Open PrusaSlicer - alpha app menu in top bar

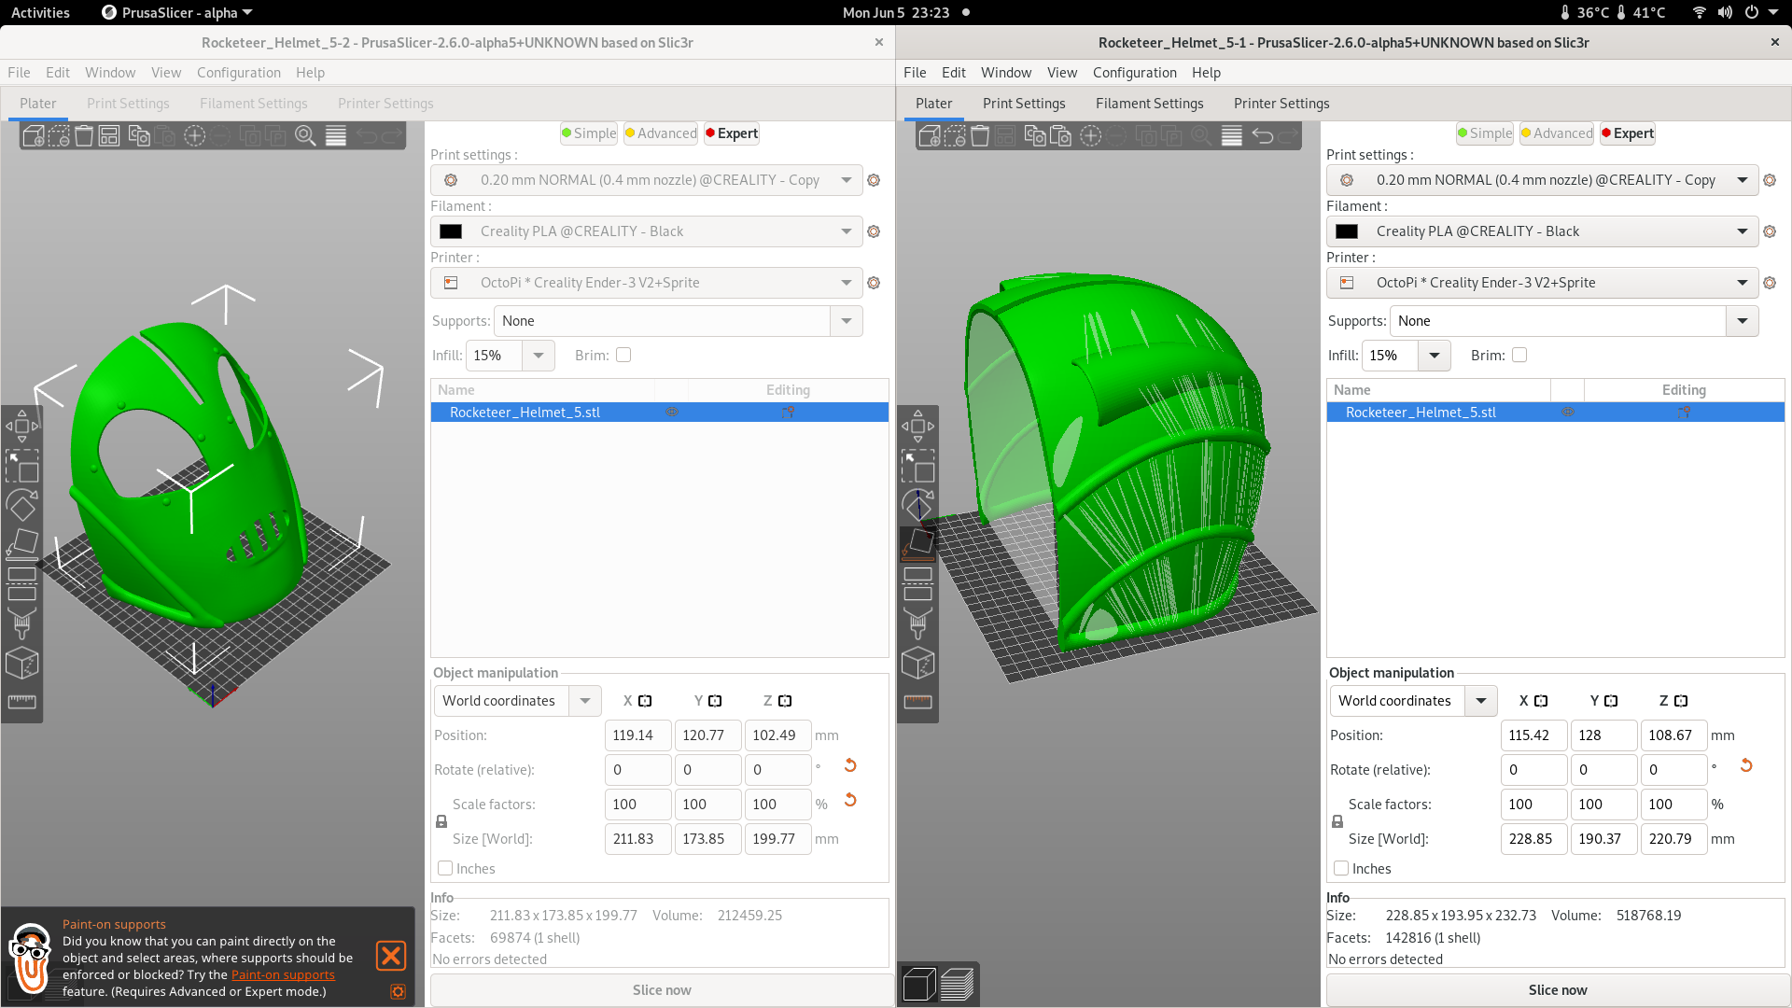(176, 12)
